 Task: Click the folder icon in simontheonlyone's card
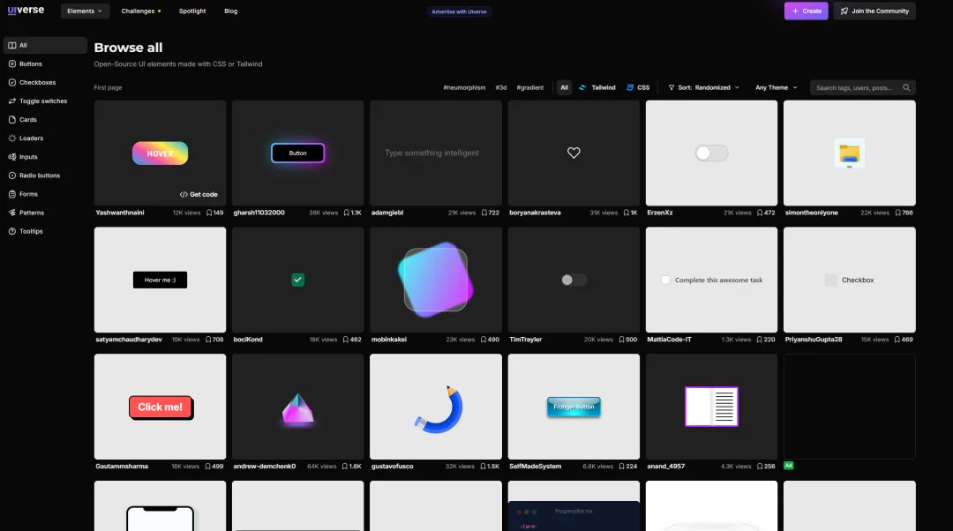click(849, 154)
